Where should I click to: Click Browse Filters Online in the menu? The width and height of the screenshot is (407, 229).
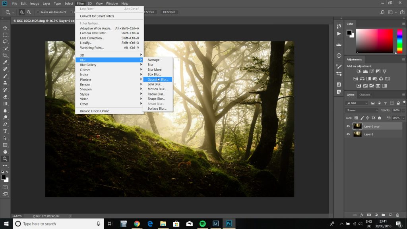click(95, 111)
